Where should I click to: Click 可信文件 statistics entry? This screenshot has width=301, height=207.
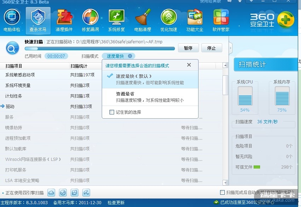tap(264, 167)
